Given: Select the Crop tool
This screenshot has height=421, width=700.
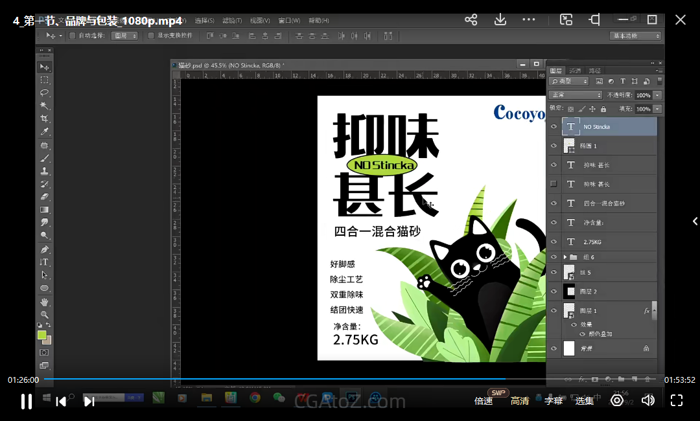Looking at the screenshot, I should click(44, 119).
